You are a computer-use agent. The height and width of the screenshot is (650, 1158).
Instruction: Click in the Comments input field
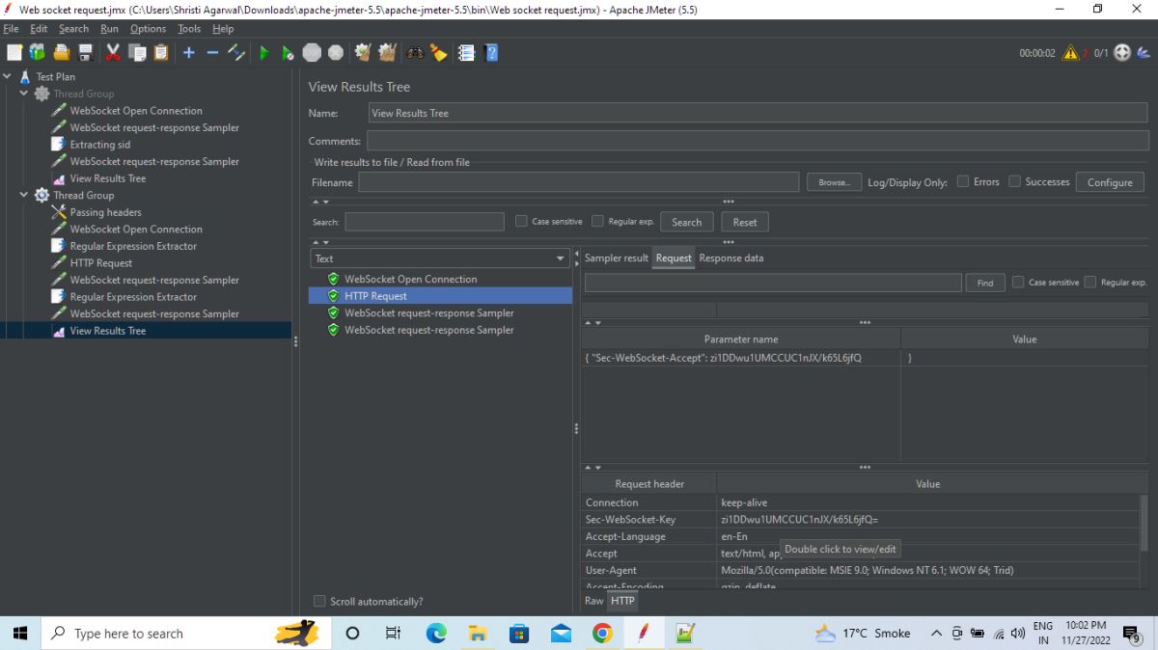coord(758,141)
